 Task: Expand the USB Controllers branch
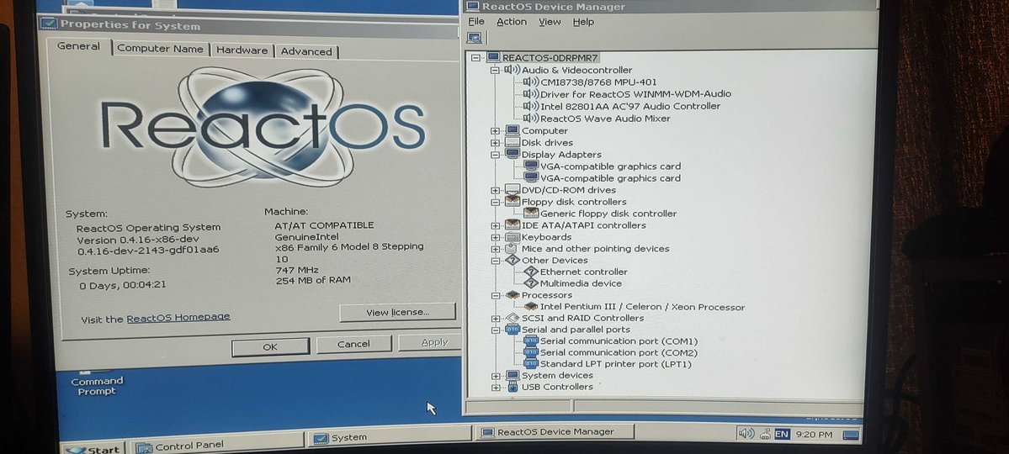[494, 388]
